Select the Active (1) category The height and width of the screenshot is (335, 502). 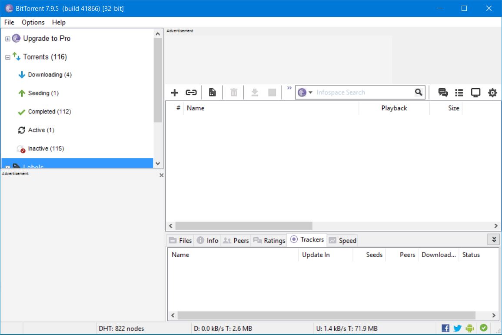point(41,130)
